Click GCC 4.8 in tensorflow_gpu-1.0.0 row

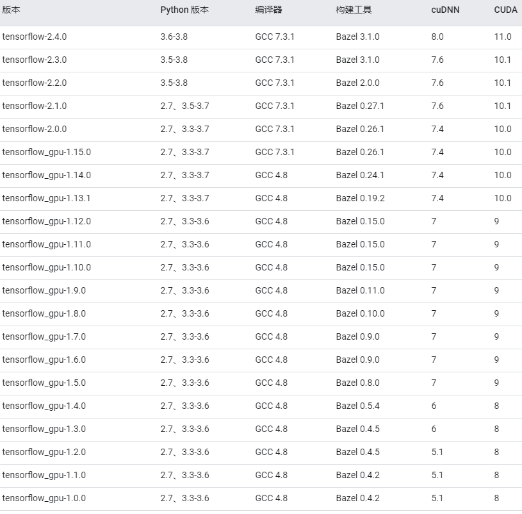pyautogui.click(x=272, y=498)
